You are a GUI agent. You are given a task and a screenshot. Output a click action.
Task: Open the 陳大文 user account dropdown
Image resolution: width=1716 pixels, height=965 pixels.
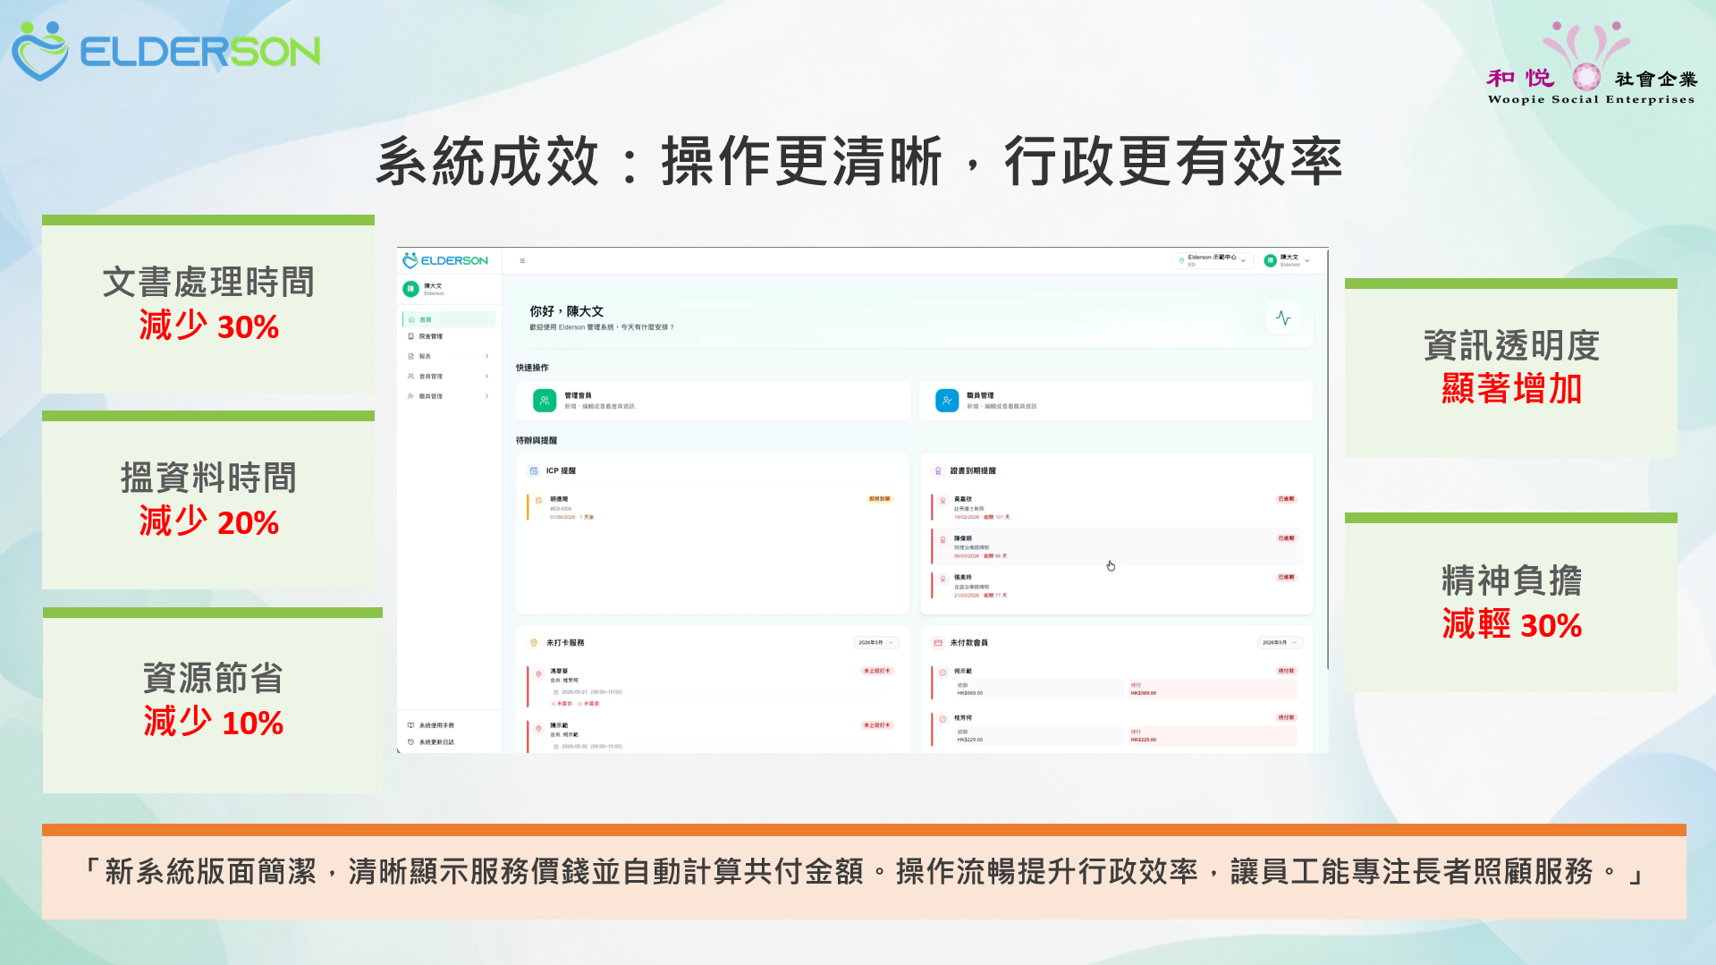(1287, 260)
